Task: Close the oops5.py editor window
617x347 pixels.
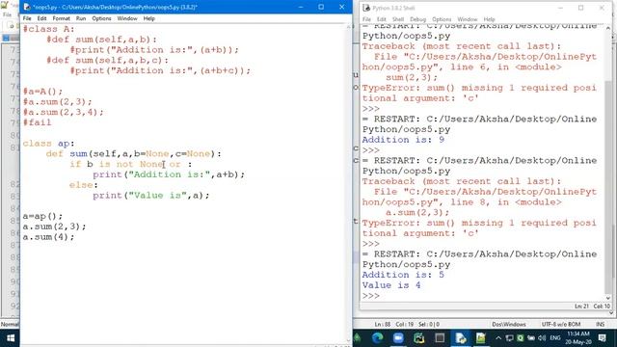Action: click(x=341, y=7)
